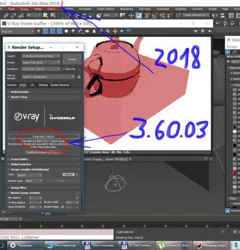Expand the Authorization rollout

44,92
